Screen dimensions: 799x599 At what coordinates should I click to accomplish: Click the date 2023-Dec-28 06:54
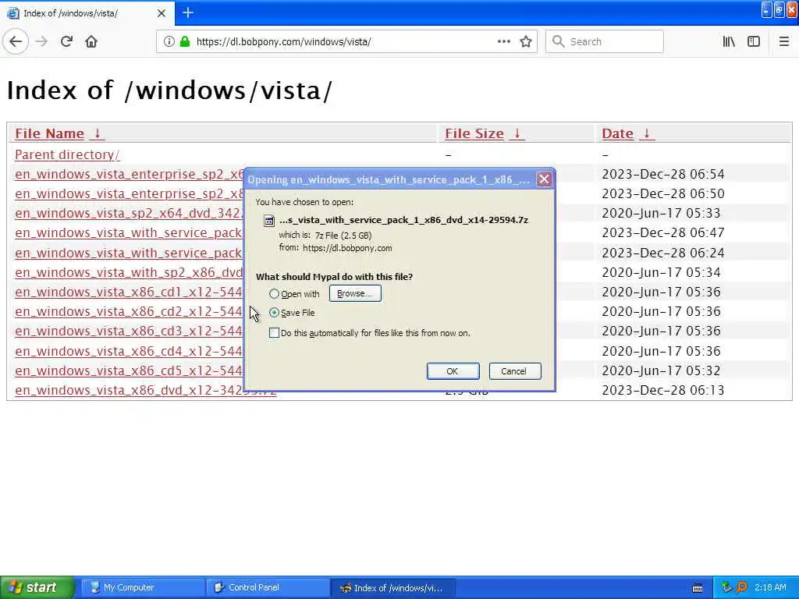point(663,174)
